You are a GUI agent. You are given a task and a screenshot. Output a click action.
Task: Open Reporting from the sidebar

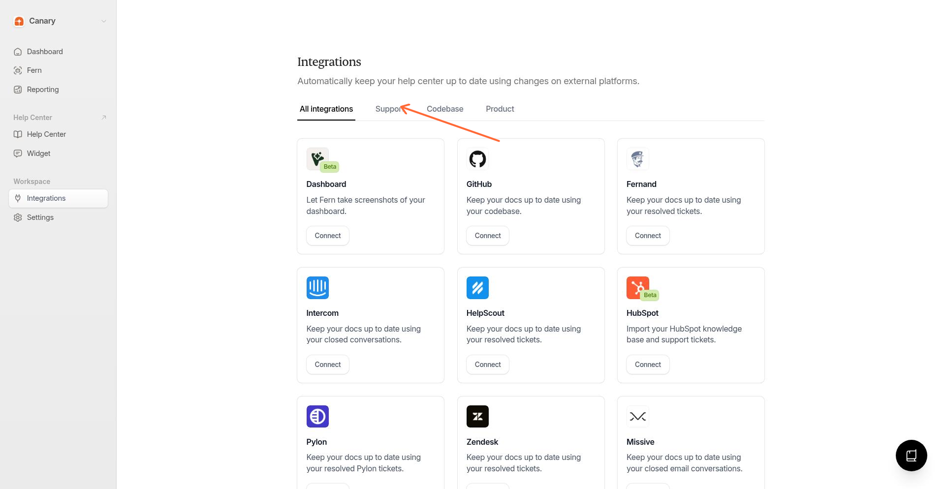pos(43,90)
